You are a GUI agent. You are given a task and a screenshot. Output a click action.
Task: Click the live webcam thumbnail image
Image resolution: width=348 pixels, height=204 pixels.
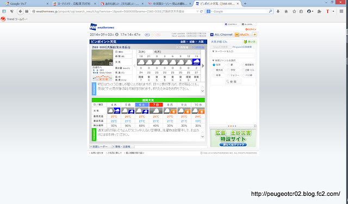point(102,58)
